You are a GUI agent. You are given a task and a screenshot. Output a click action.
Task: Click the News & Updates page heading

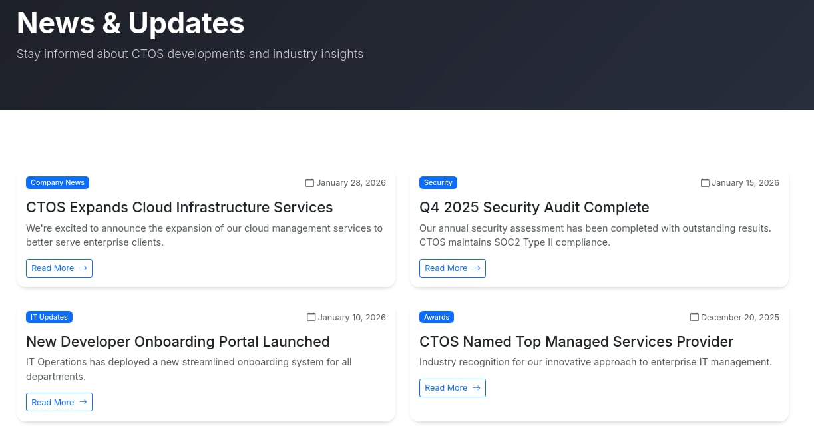pos(130,23)
